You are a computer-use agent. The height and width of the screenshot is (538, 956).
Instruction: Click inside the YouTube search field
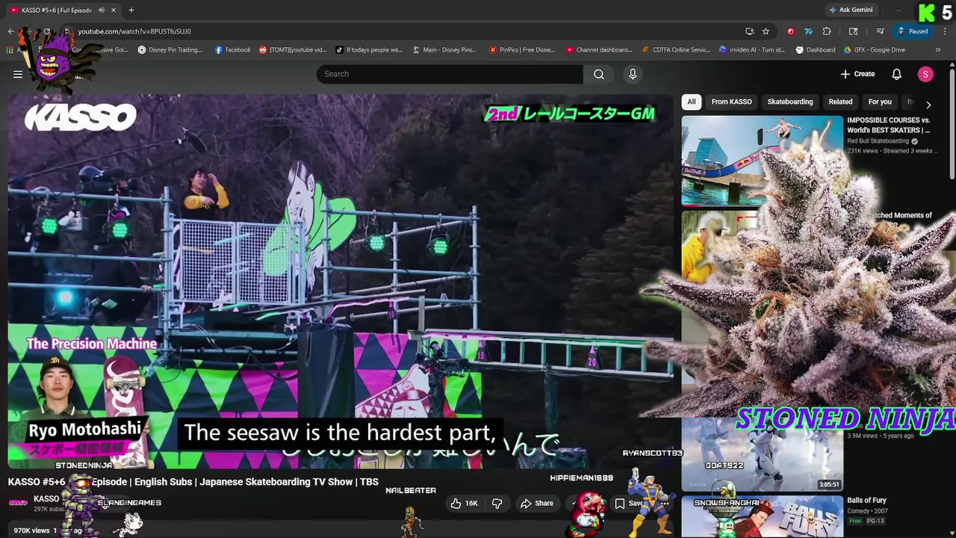point(450,74)
